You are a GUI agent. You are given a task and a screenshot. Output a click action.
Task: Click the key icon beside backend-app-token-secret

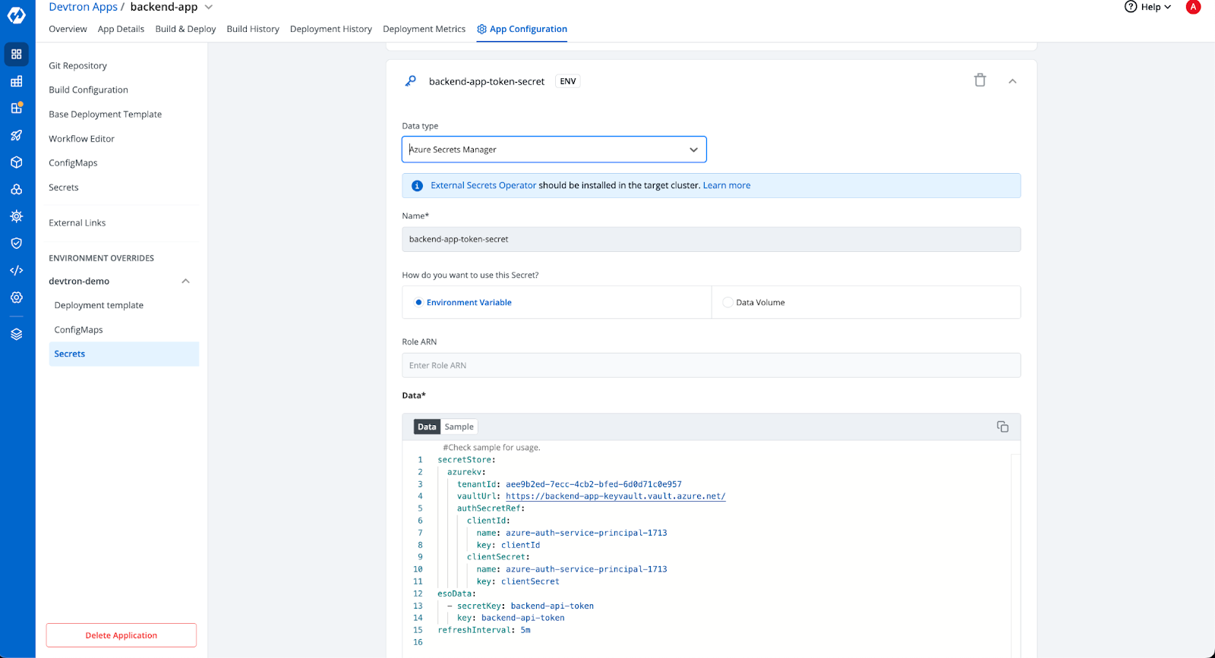click(x=411, y=81)
